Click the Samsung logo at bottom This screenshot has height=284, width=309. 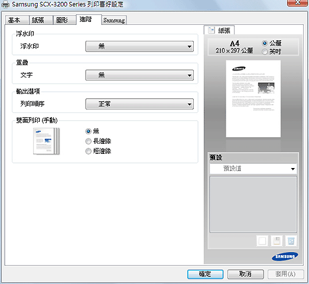tap(285, 256)
